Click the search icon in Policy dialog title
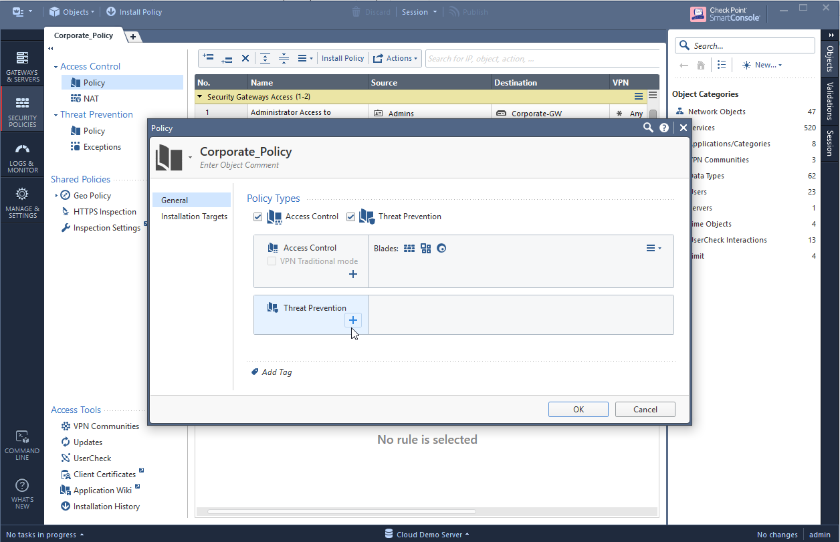Screen dimensions: 840x542 (x=648, y=128)
